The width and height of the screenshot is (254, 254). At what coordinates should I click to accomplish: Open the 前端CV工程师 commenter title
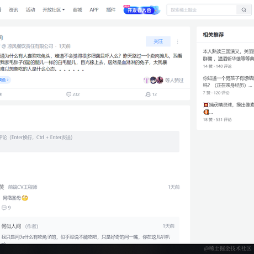click(23, 187)
